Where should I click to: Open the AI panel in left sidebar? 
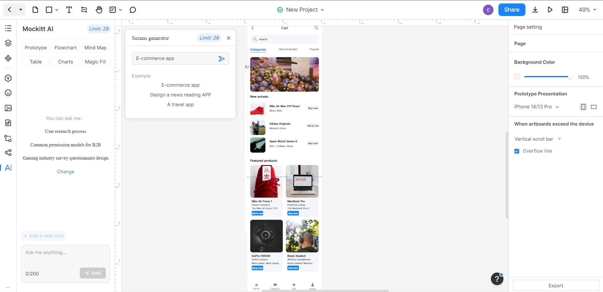pyautogui.click(x=8, y=168)
